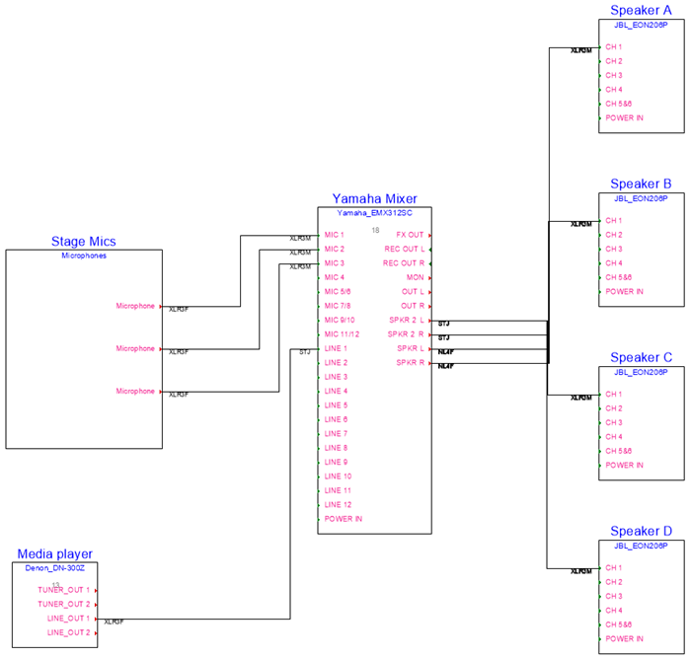
Task: Click CH 3 on Speaker D
Action: [613, 596]
